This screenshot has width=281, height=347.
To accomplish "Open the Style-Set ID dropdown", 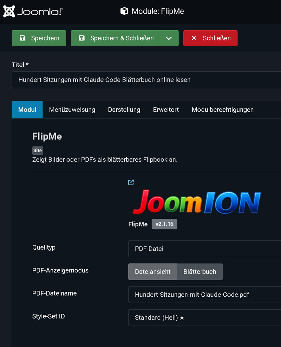I will tap(204, 317).
